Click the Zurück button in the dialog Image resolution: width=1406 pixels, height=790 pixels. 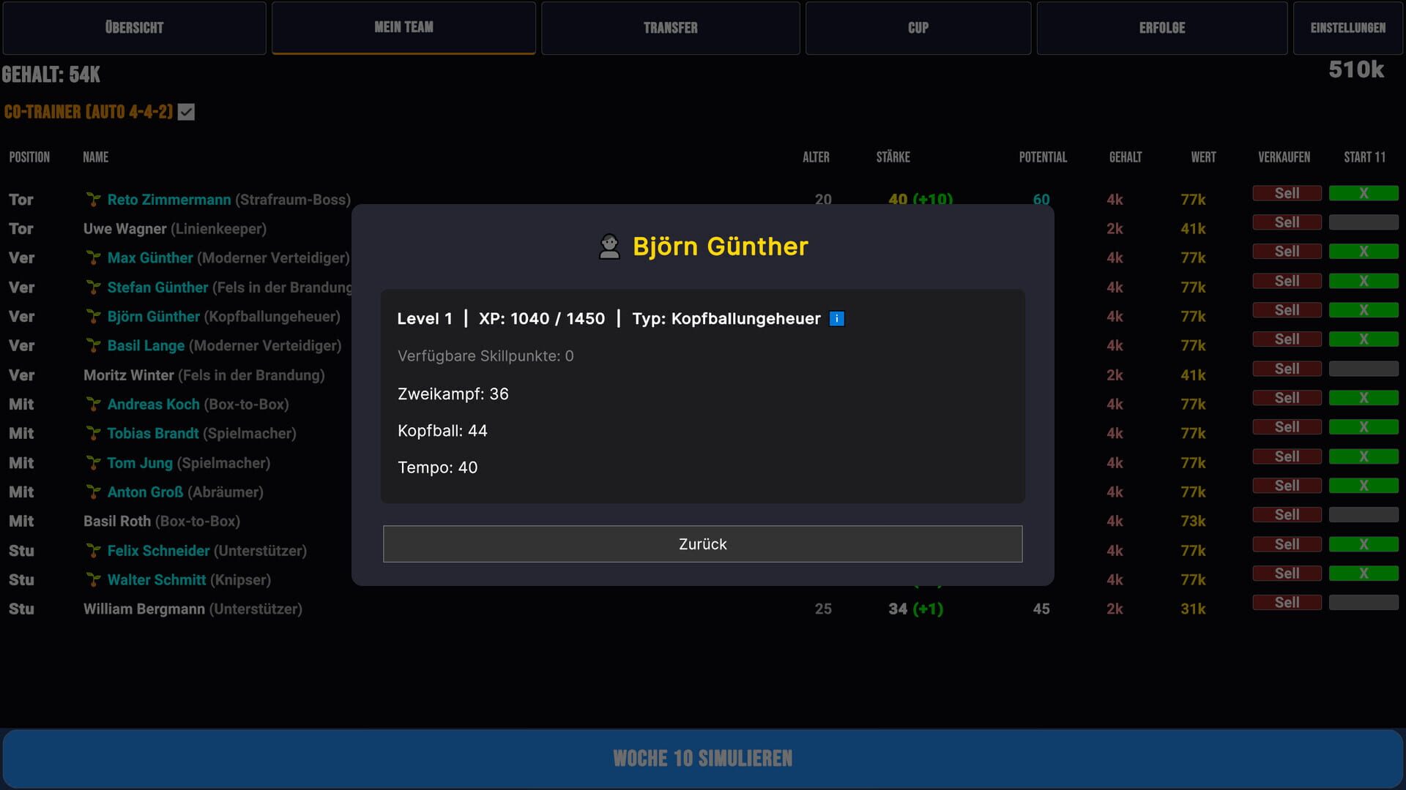[x=702, y=543]
